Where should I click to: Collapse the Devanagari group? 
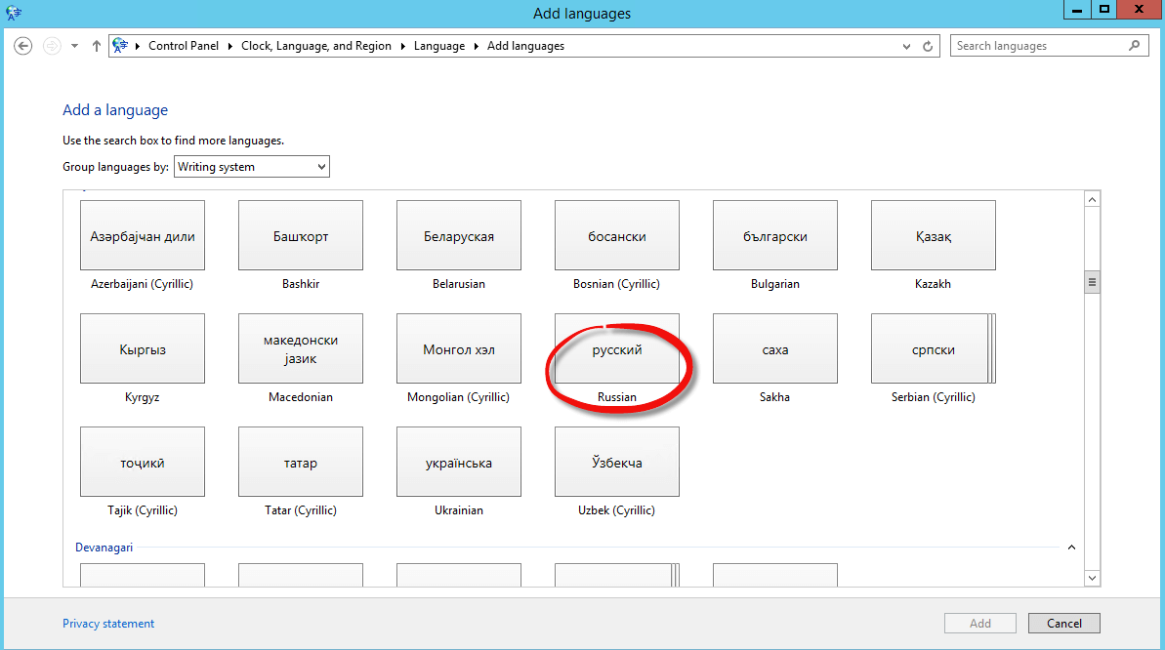click(1071, 548)
